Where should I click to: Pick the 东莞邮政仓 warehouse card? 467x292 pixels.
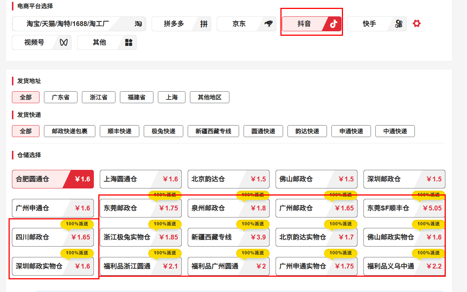point(141,208)
